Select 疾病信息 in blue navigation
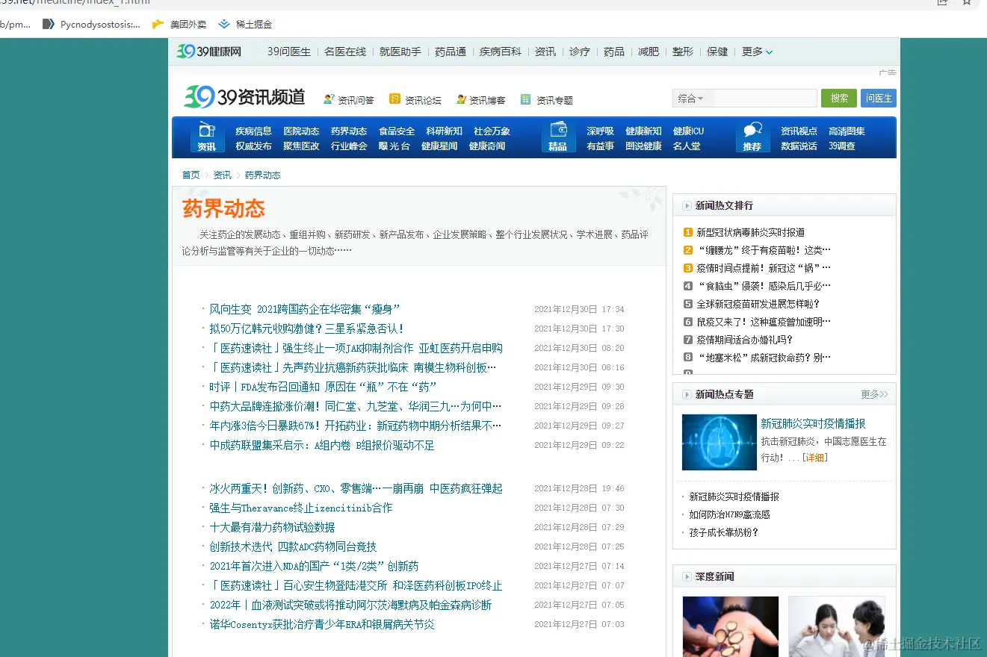The height and width of the screenshot is (657, 987). click(x=253, y=131)
